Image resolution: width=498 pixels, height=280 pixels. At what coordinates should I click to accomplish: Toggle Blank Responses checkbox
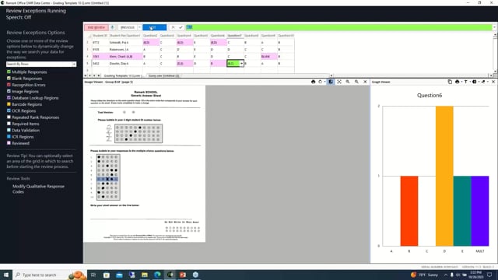tap(9, 78)
